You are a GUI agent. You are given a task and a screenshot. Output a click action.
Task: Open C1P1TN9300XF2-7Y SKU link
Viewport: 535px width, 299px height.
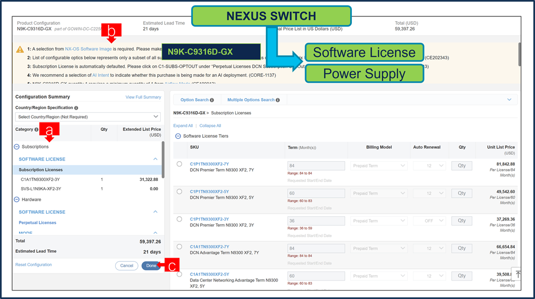click(210, 164)
